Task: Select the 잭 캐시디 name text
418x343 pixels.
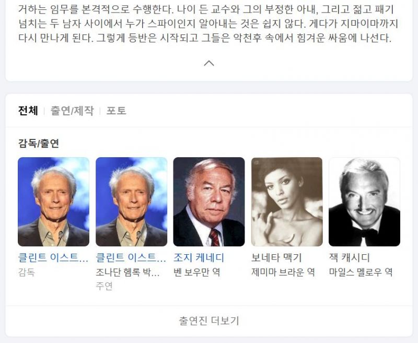Action: pyautogui.click(x=350, y=257)
